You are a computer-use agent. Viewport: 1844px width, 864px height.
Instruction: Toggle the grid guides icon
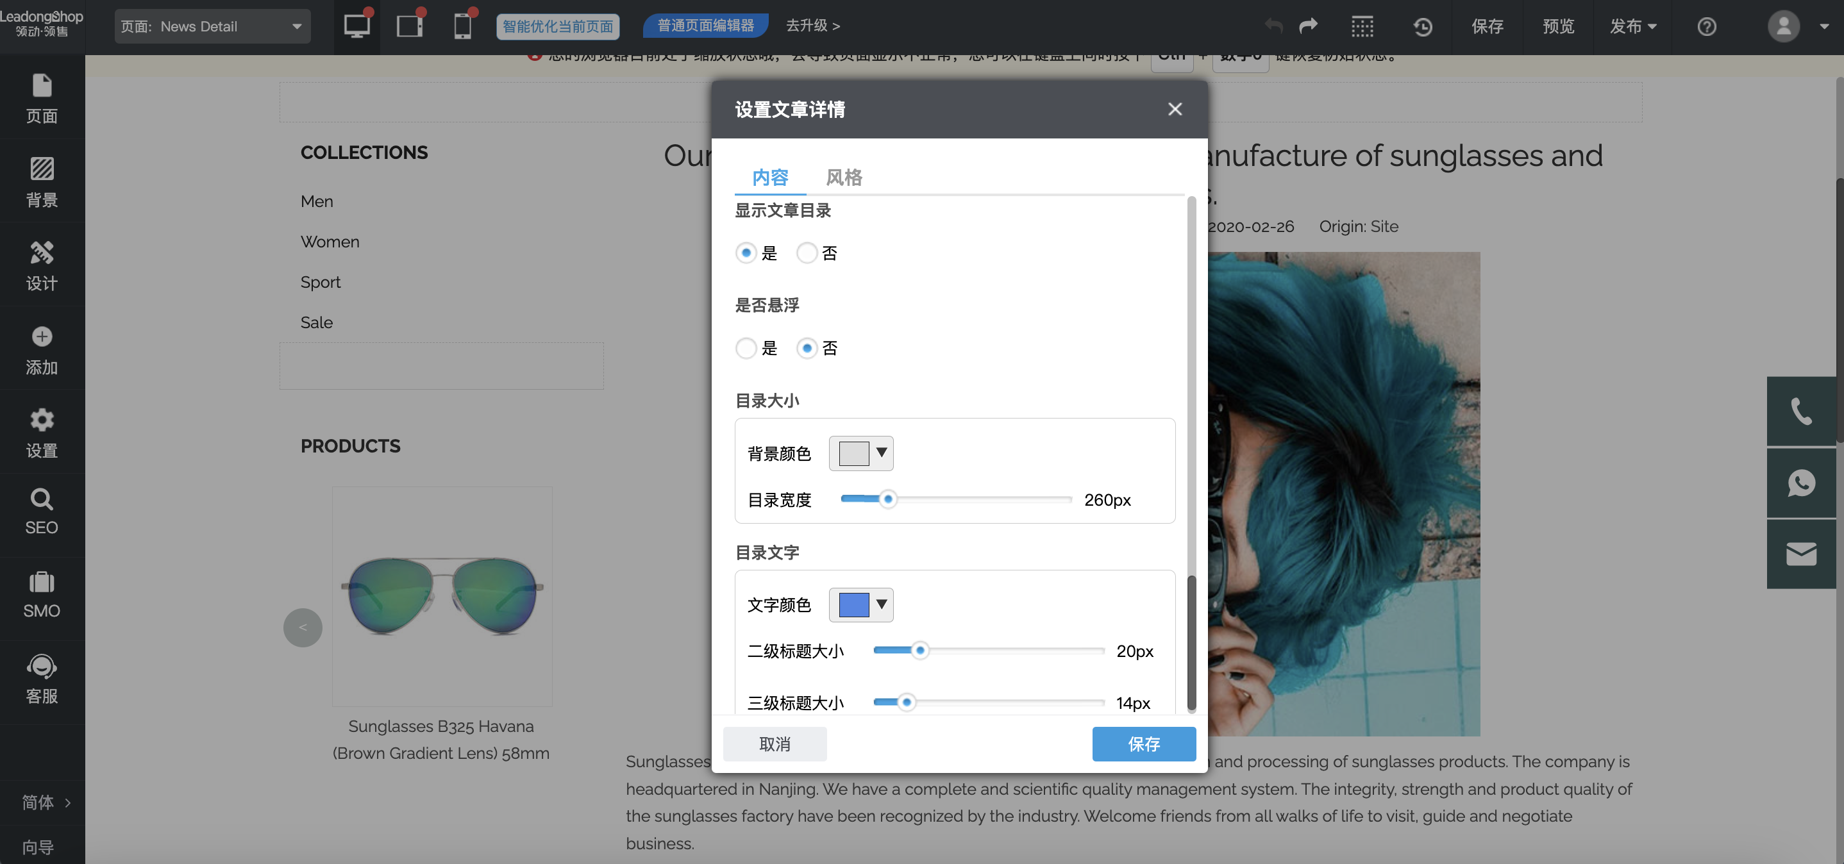tap(1362, 26)
